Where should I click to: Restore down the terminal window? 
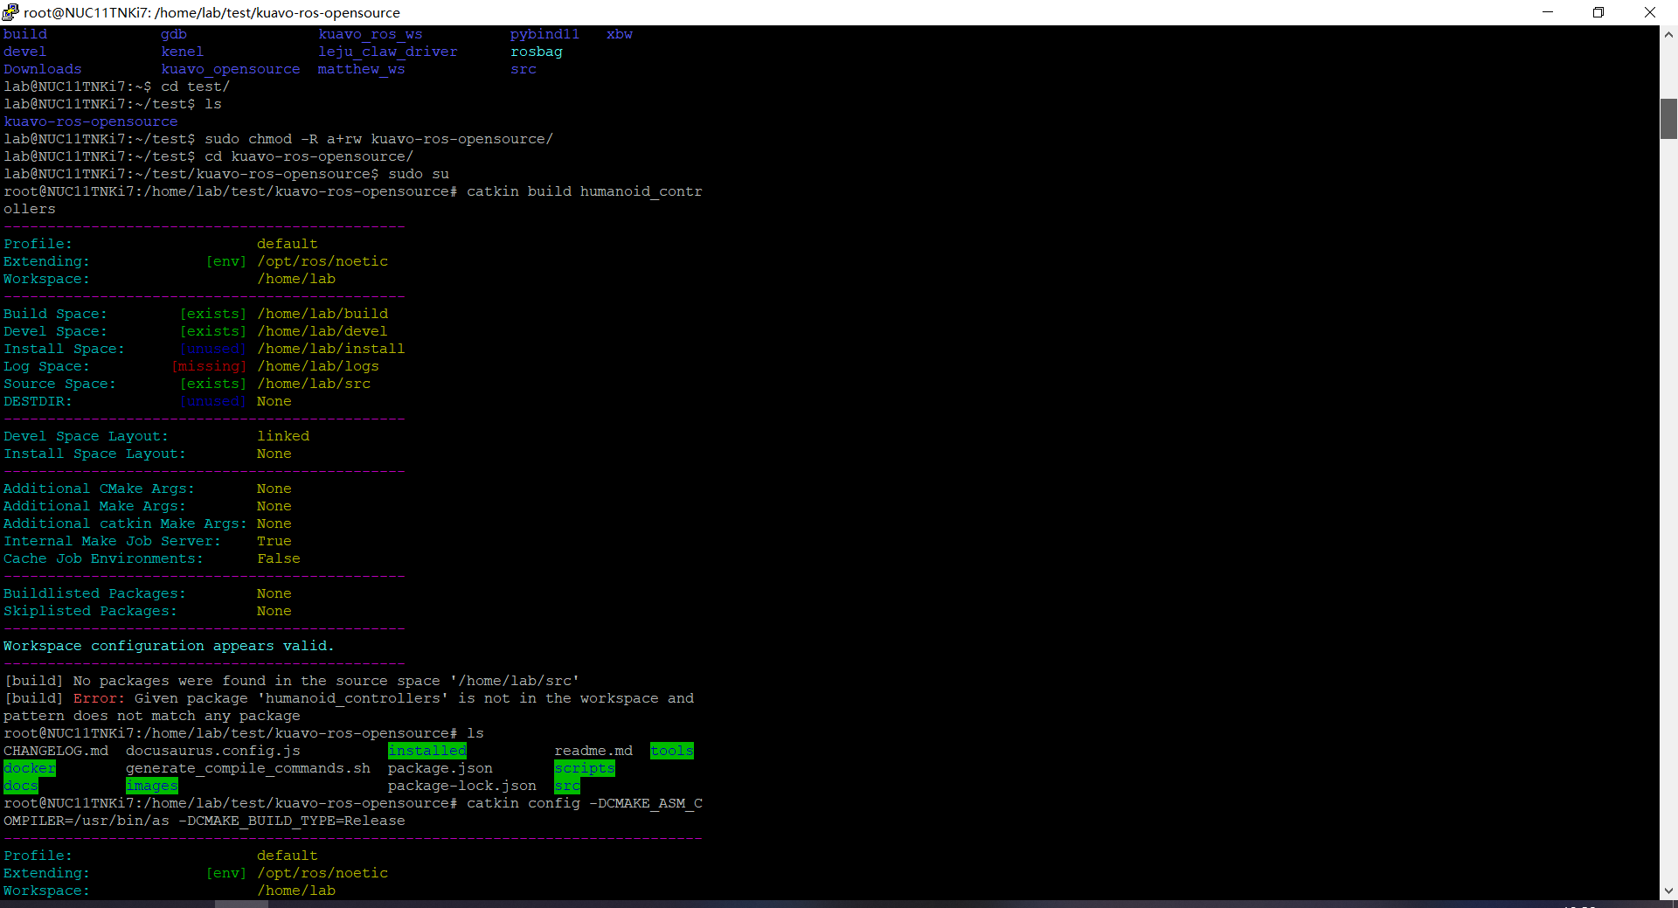[x=1598, y=12]
